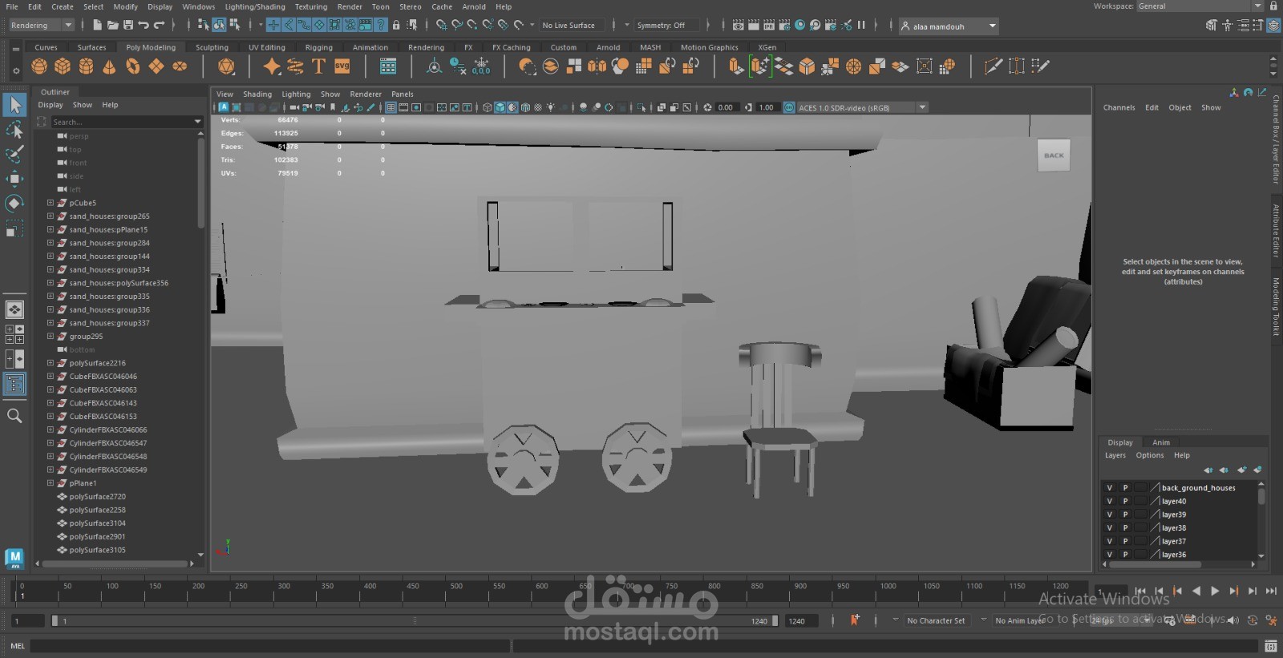Open the viewport Renderer menu
This screenshot has width=1283, height=658.
[x=366, y=94]
